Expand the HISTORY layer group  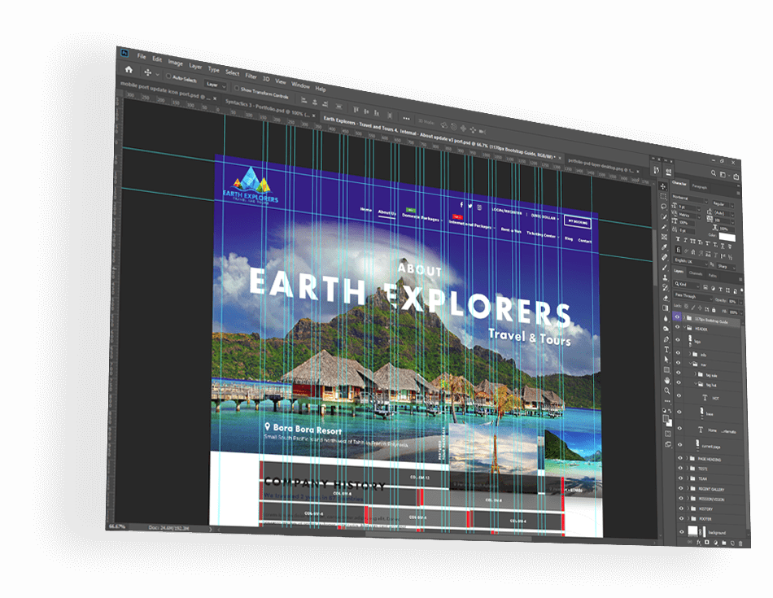[x=688, y=509]
